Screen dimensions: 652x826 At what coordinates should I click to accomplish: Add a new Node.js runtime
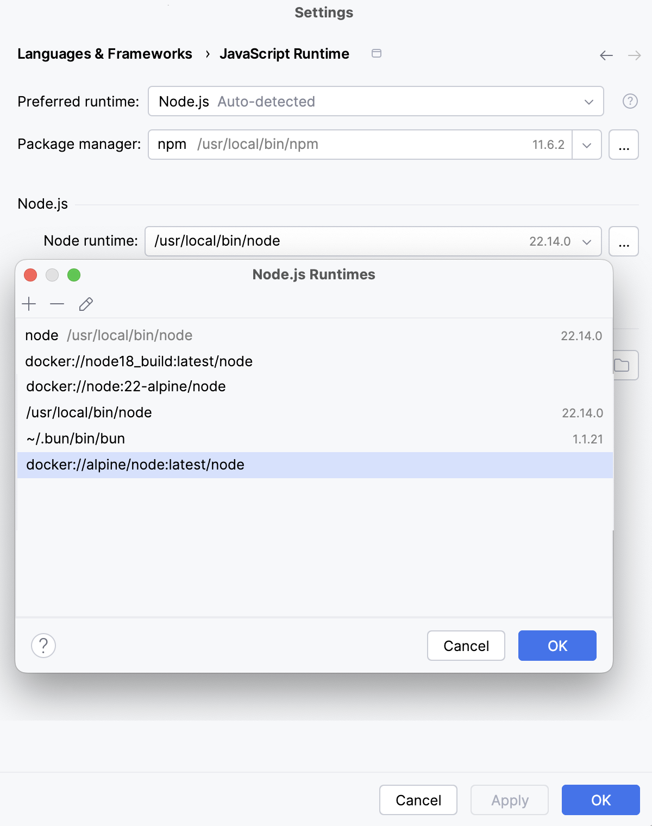(29, 304)
